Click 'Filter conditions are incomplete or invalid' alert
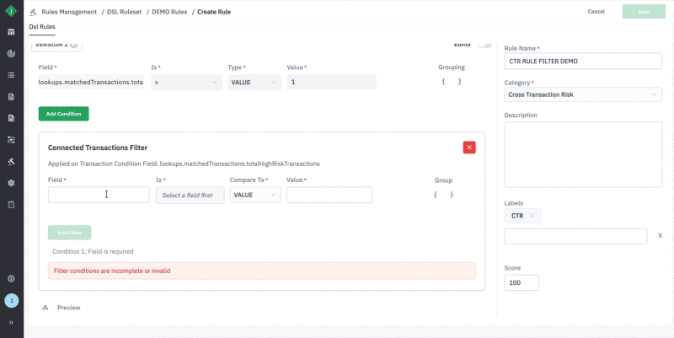Image resolution: width=674 pixels, height=338 pixels. point(262,271)
